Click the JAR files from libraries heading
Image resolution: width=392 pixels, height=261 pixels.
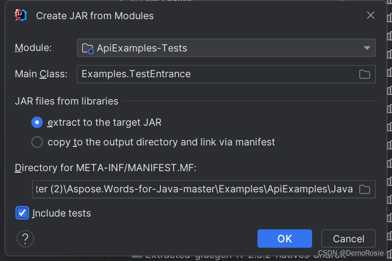[66, 101]
